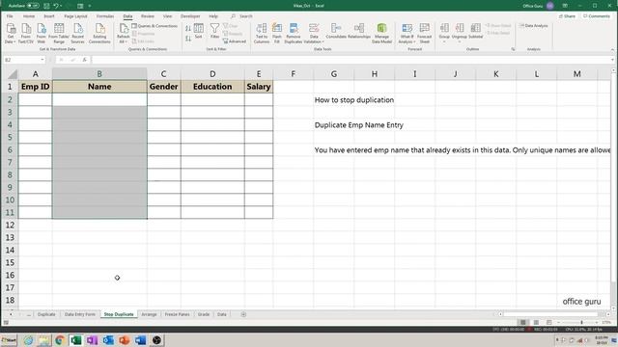Click the Subtotal icon
Screen dimensions: 618x347
pos(476,32)
